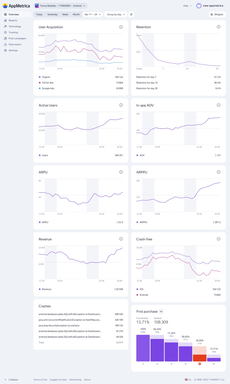Click the info icon on the Retention widget
Image resolution: width=230 pixels, height=384 pixels.
(218, 27)
